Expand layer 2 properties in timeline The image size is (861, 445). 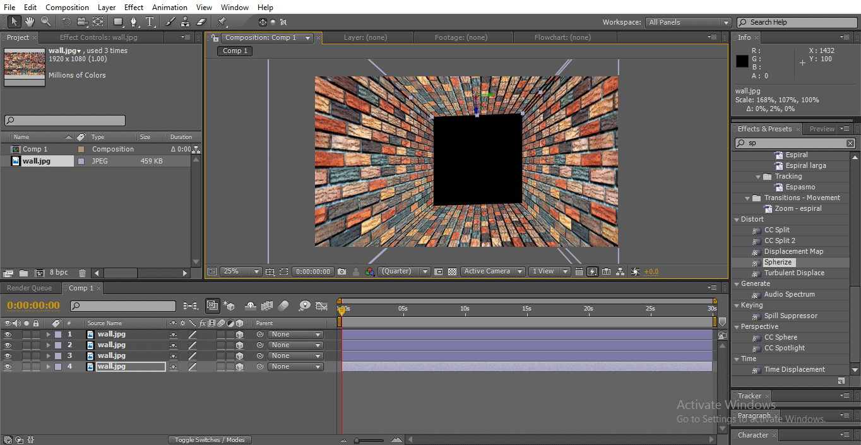click(48, 345)
